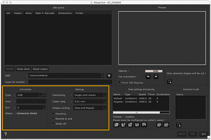The image size is (211, 140).
Task: Click inside the Preview canvas
Action: pos(162,38)
